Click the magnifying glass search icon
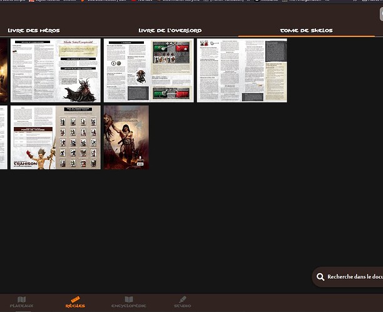 coord(320,277)
